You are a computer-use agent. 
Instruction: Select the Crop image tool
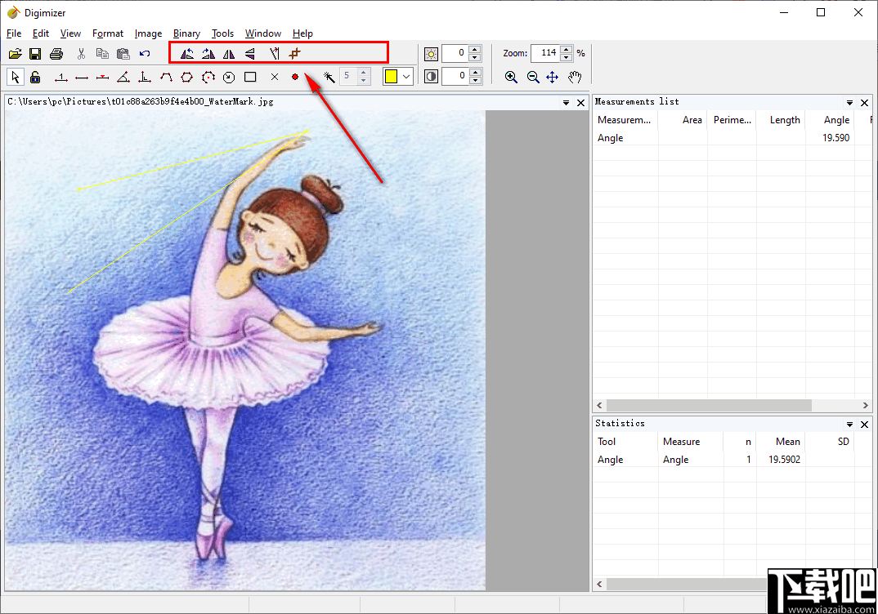point(295,54)
